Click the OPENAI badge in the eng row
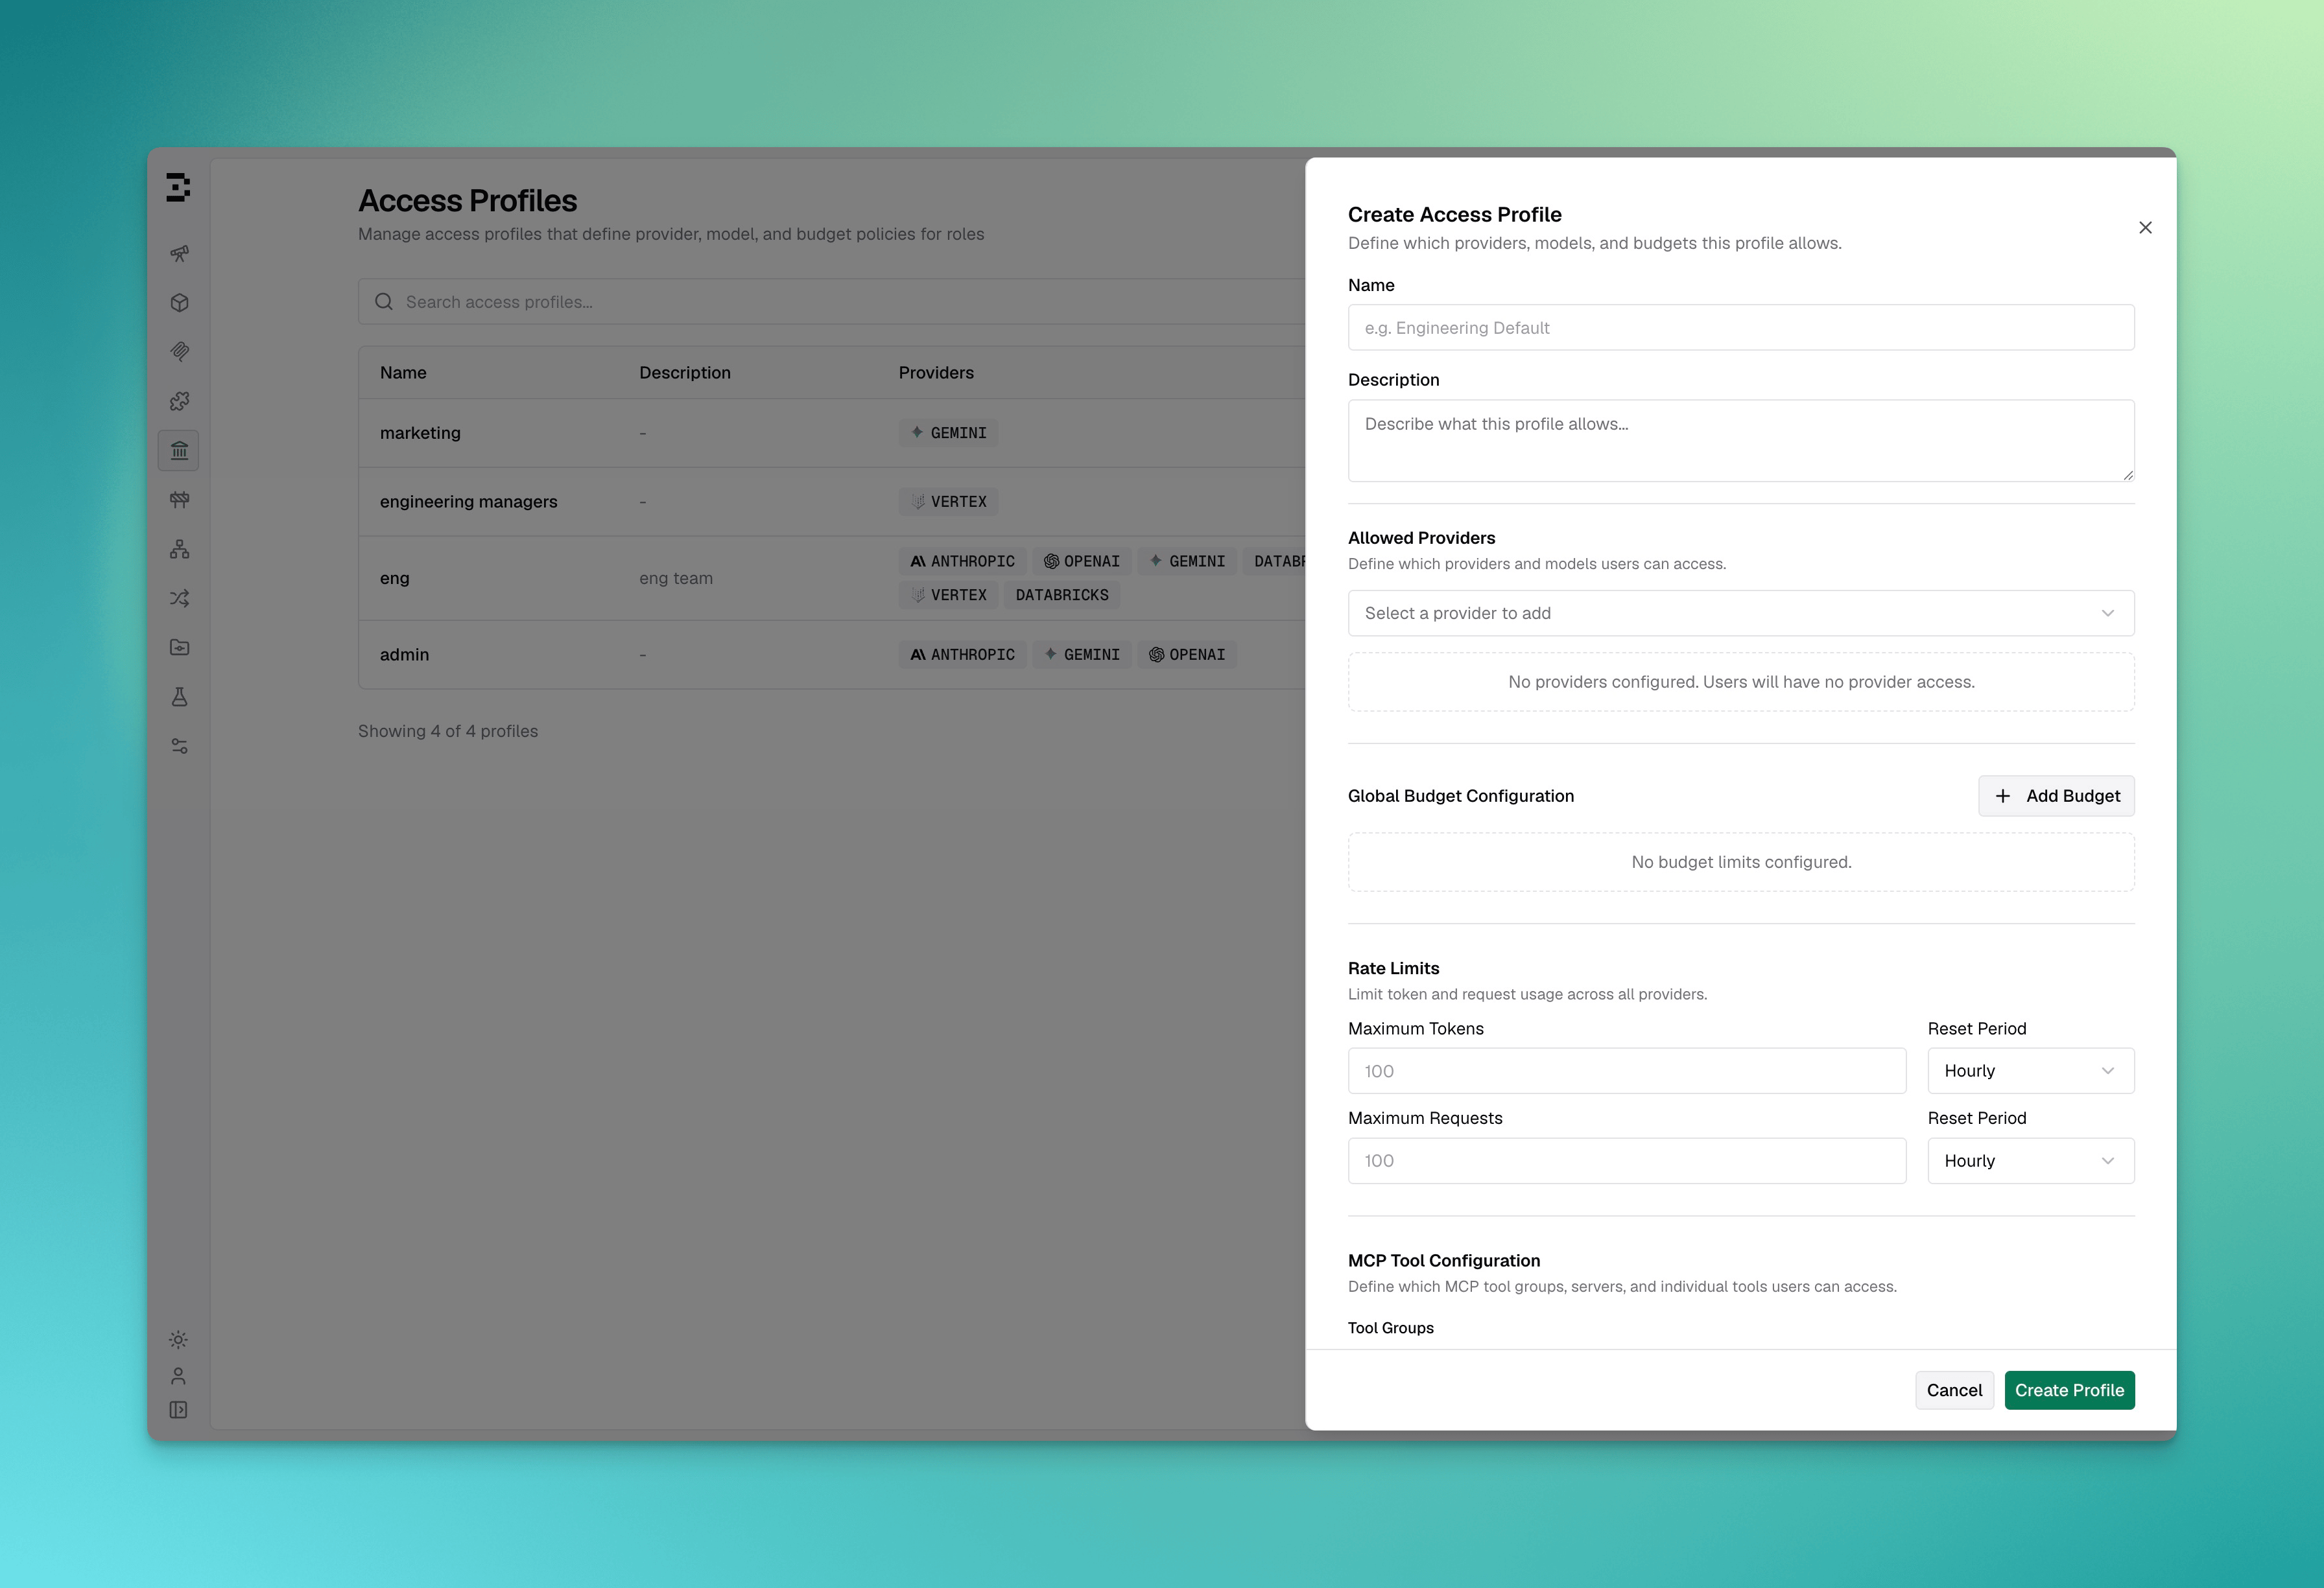 click(1082, 562)
